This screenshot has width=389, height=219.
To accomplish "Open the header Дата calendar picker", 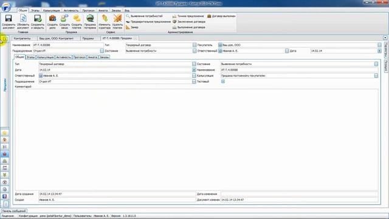I will pyautogui.click(x=379, y=51).
